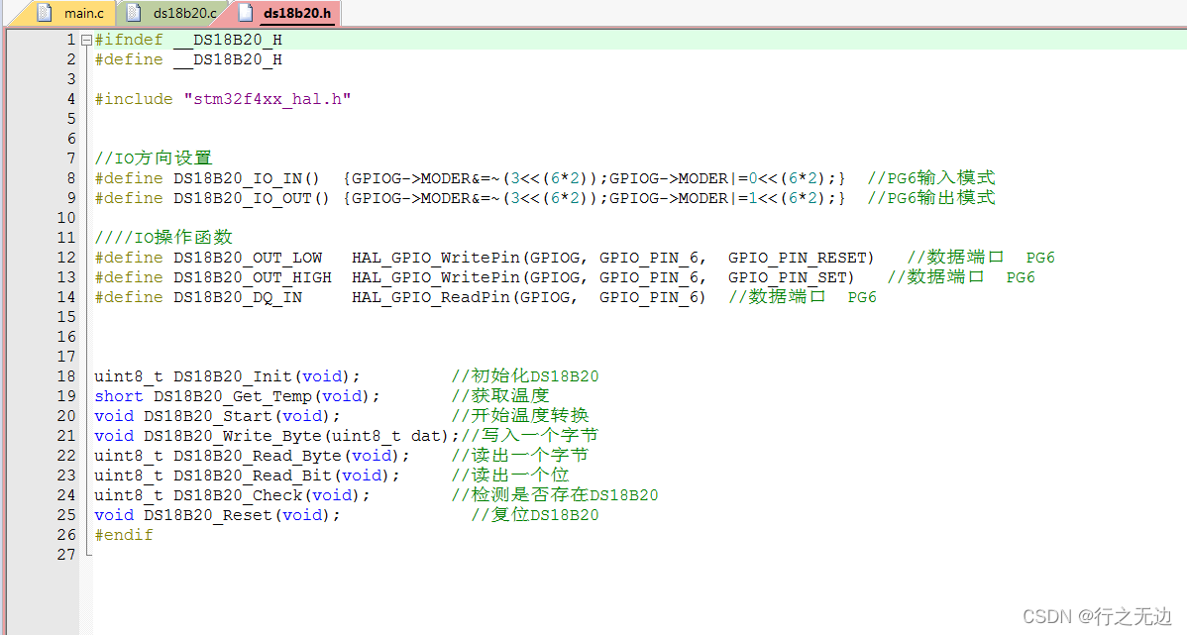
Task: Click the DS18B20_Read_Byte function declaration
Action: pos(252,456)
